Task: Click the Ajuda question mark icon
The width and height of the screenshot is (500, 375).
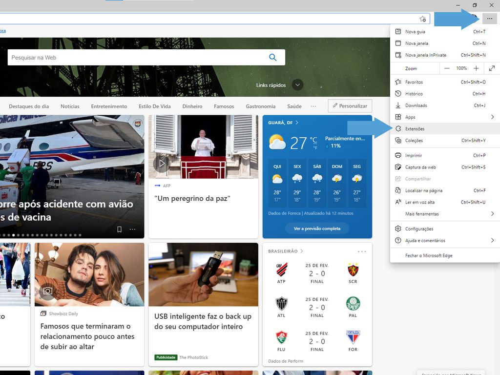Action: click(398, 240)
